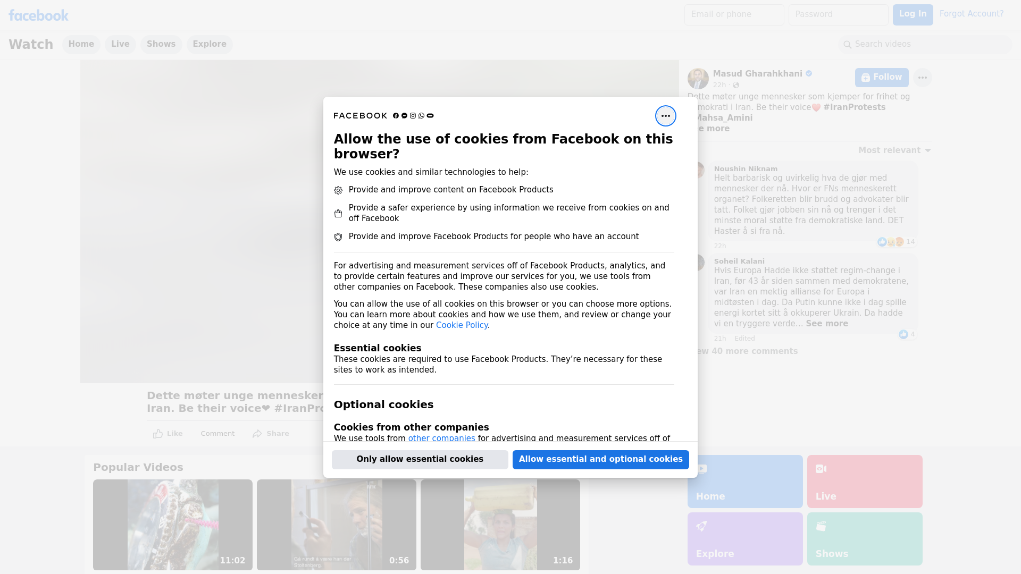
Task: Open the Shows clapperboard tile
Action: coord(864,538)
